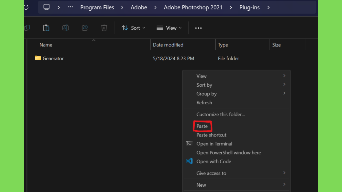Select the Generator folder icon
This screenshot has width=342, height=192.
click(38, 58)
